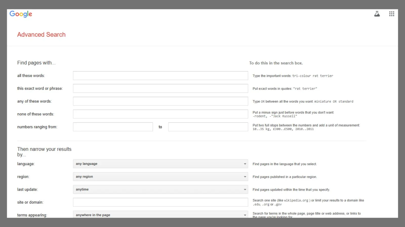The width and height of the screenshot is (405, 227).
Task: Click the 'Advanced Search' page heading
Action: tap(41, 35)
